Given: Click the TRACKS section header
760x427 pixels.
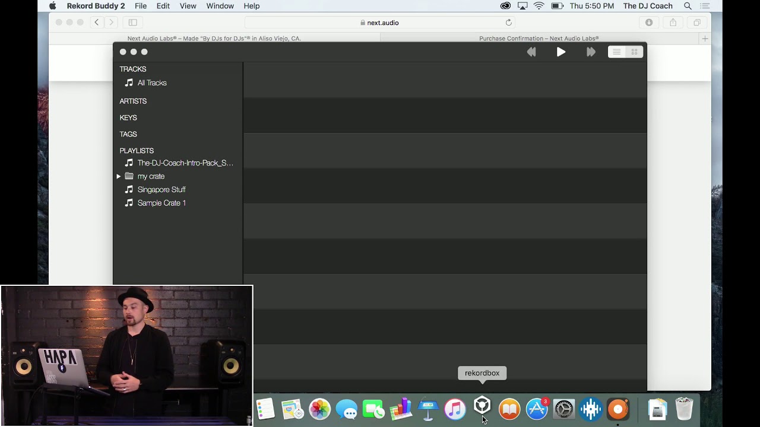Looking at the screenshot, I should click(x=133, y=69).
